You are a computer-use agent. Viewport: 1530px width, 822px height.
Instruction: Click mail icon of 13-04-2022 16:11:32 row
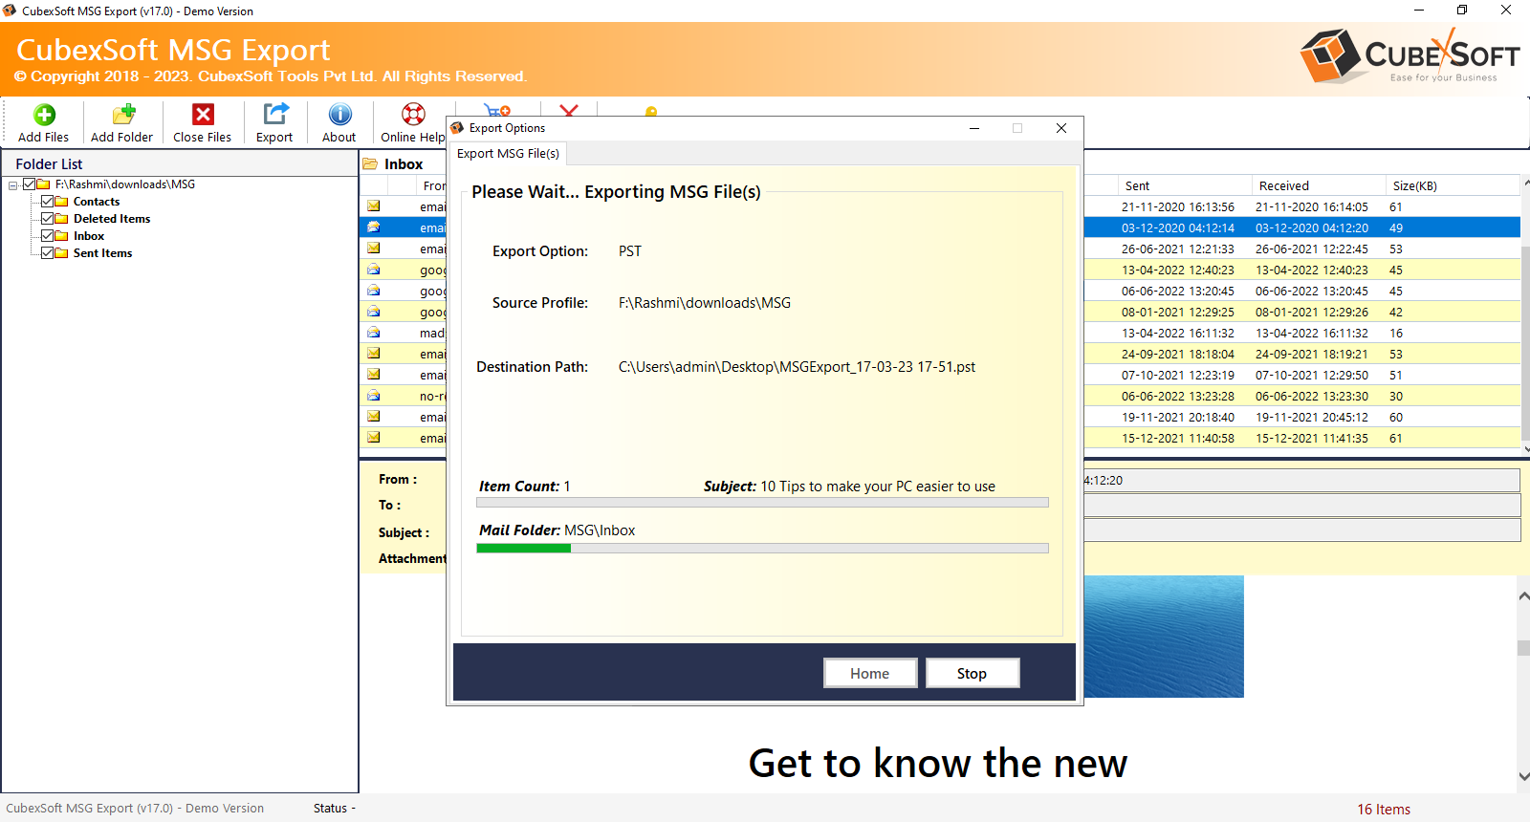(373, 333)
